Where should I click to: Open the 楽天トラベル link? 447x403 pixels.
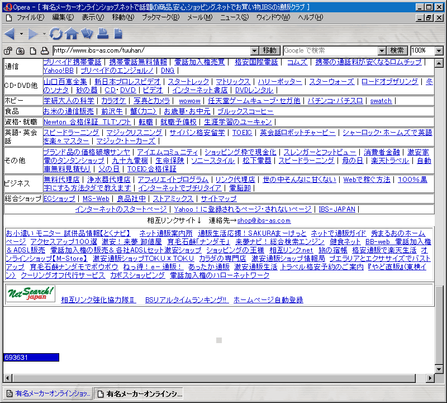click(x=389, y=161)
